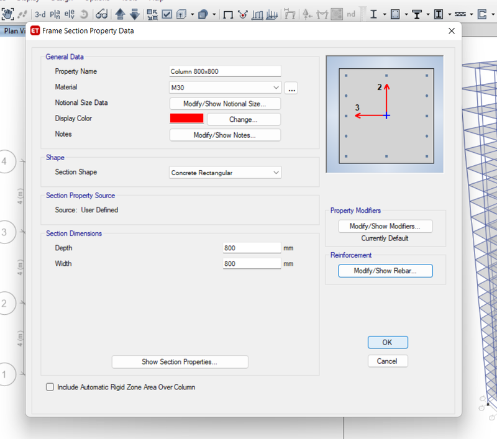Screen dimensions: 497x439
Task: Move up in list with up arrow
Action: point(120,14)
